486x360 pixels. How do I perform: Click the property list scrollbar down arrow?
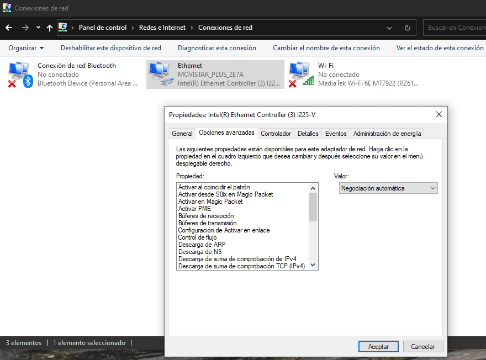coord(313,265)
